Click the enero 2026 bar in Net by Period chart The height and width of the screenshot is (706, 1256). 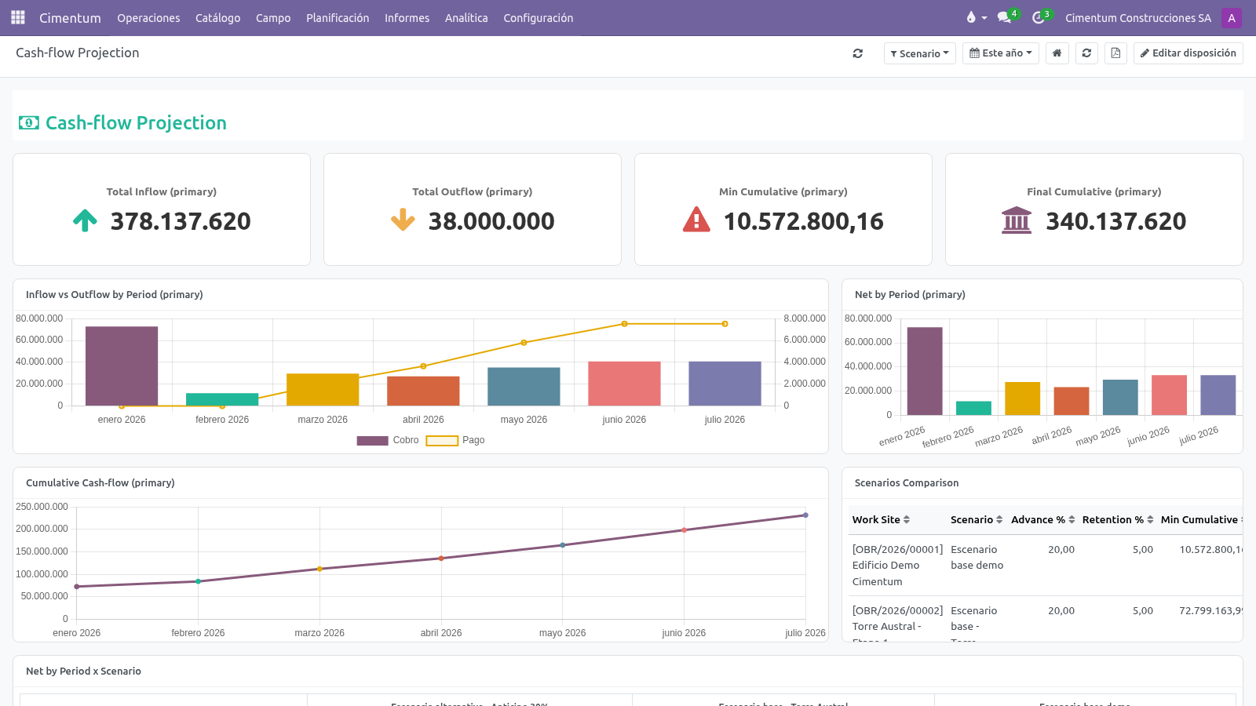pos(925,371)
